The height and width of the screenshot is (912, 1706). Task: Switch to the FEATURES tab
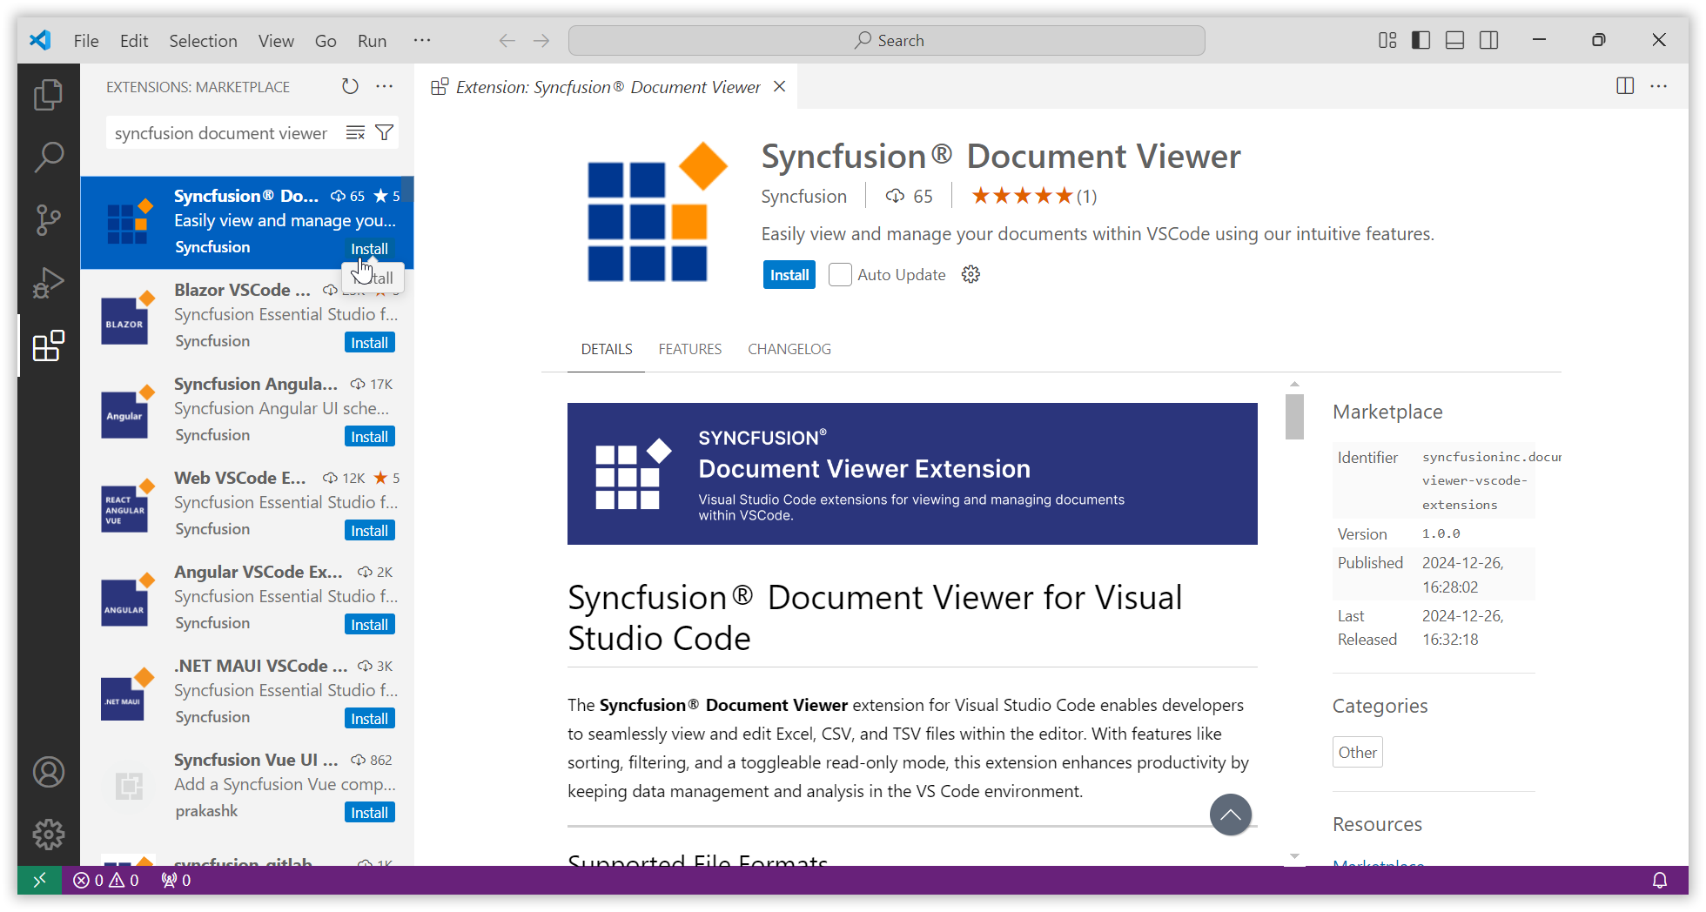coord(689,349)
